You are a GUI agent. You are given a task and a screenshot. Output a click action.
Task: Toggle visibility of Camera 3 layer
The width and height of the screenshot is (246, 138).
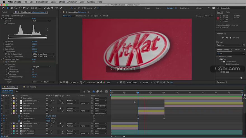2,106
